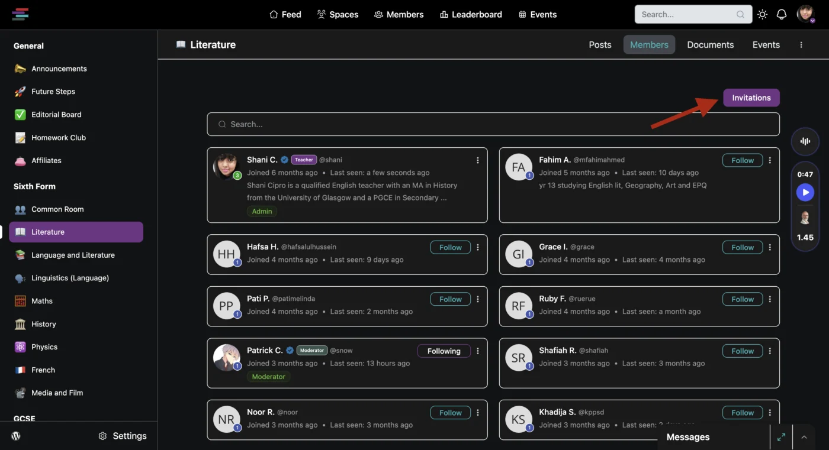Open notifications bell icon
This screenshot has width=829, height=450.
click(782, 15)
